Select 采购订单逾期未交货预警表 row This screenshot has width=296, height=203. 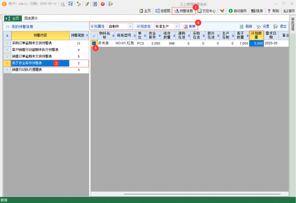(40, 43)
